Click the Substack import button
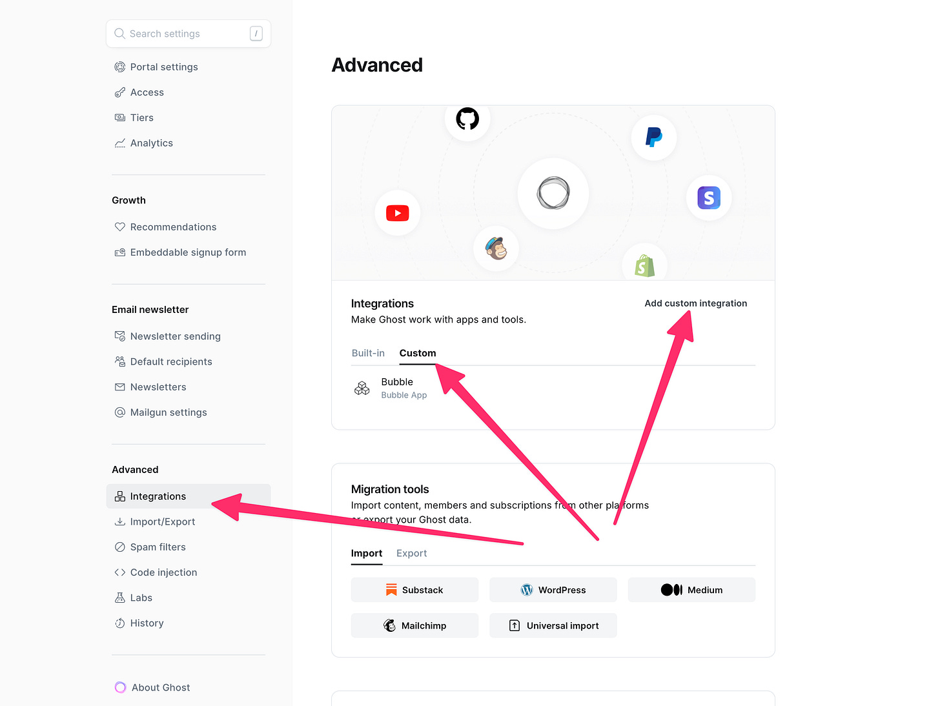Image resolution: width=940 pixels, height=706 pixels. (x=414, y=590)
